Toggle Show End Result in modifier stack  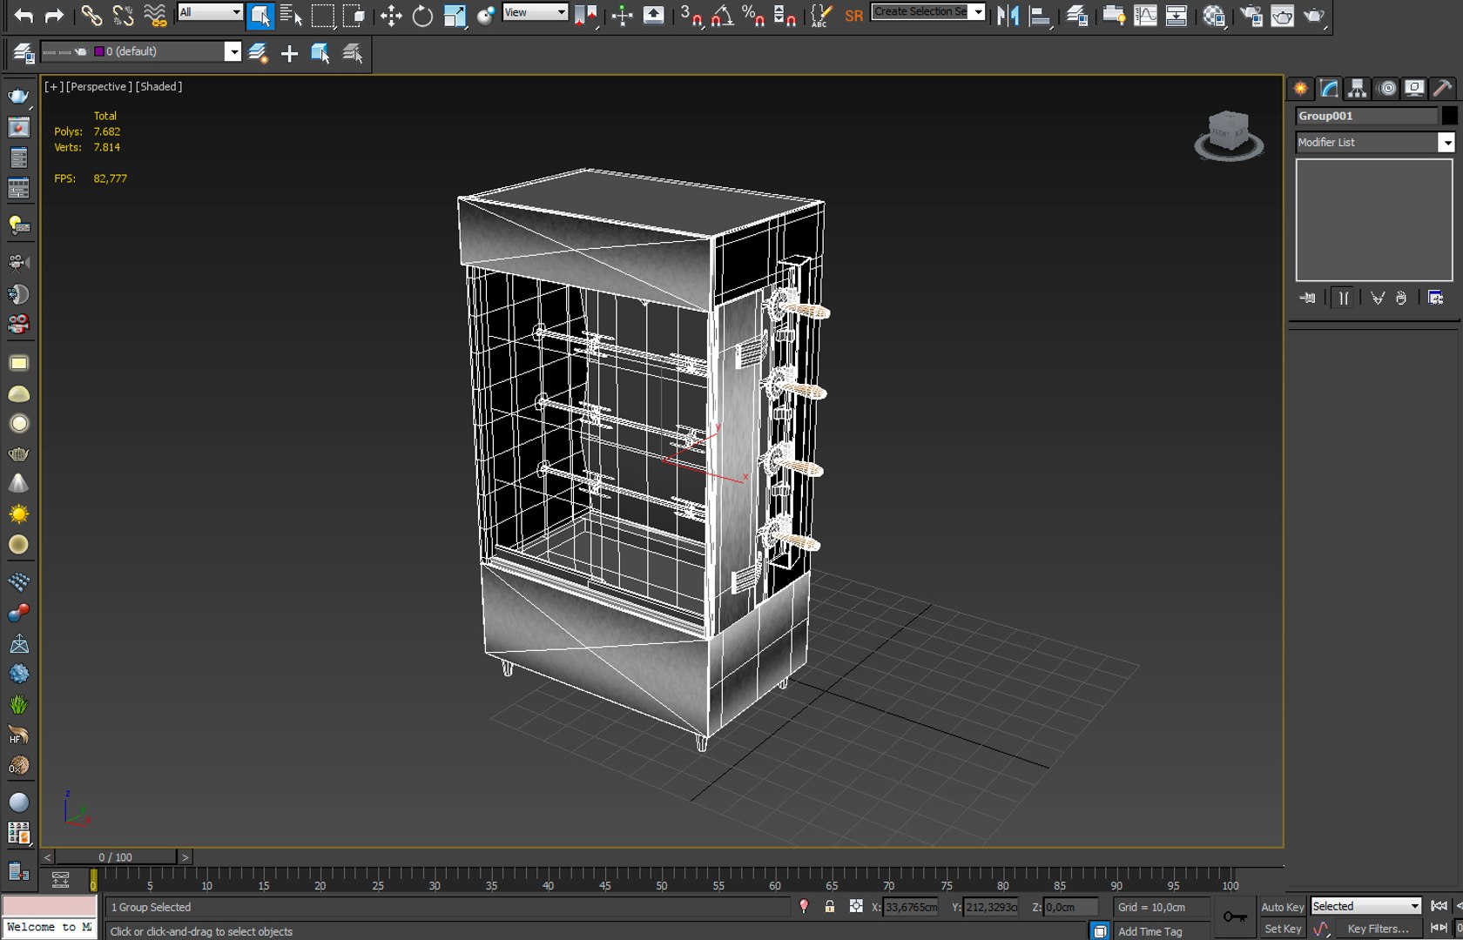coord(1344,298)
